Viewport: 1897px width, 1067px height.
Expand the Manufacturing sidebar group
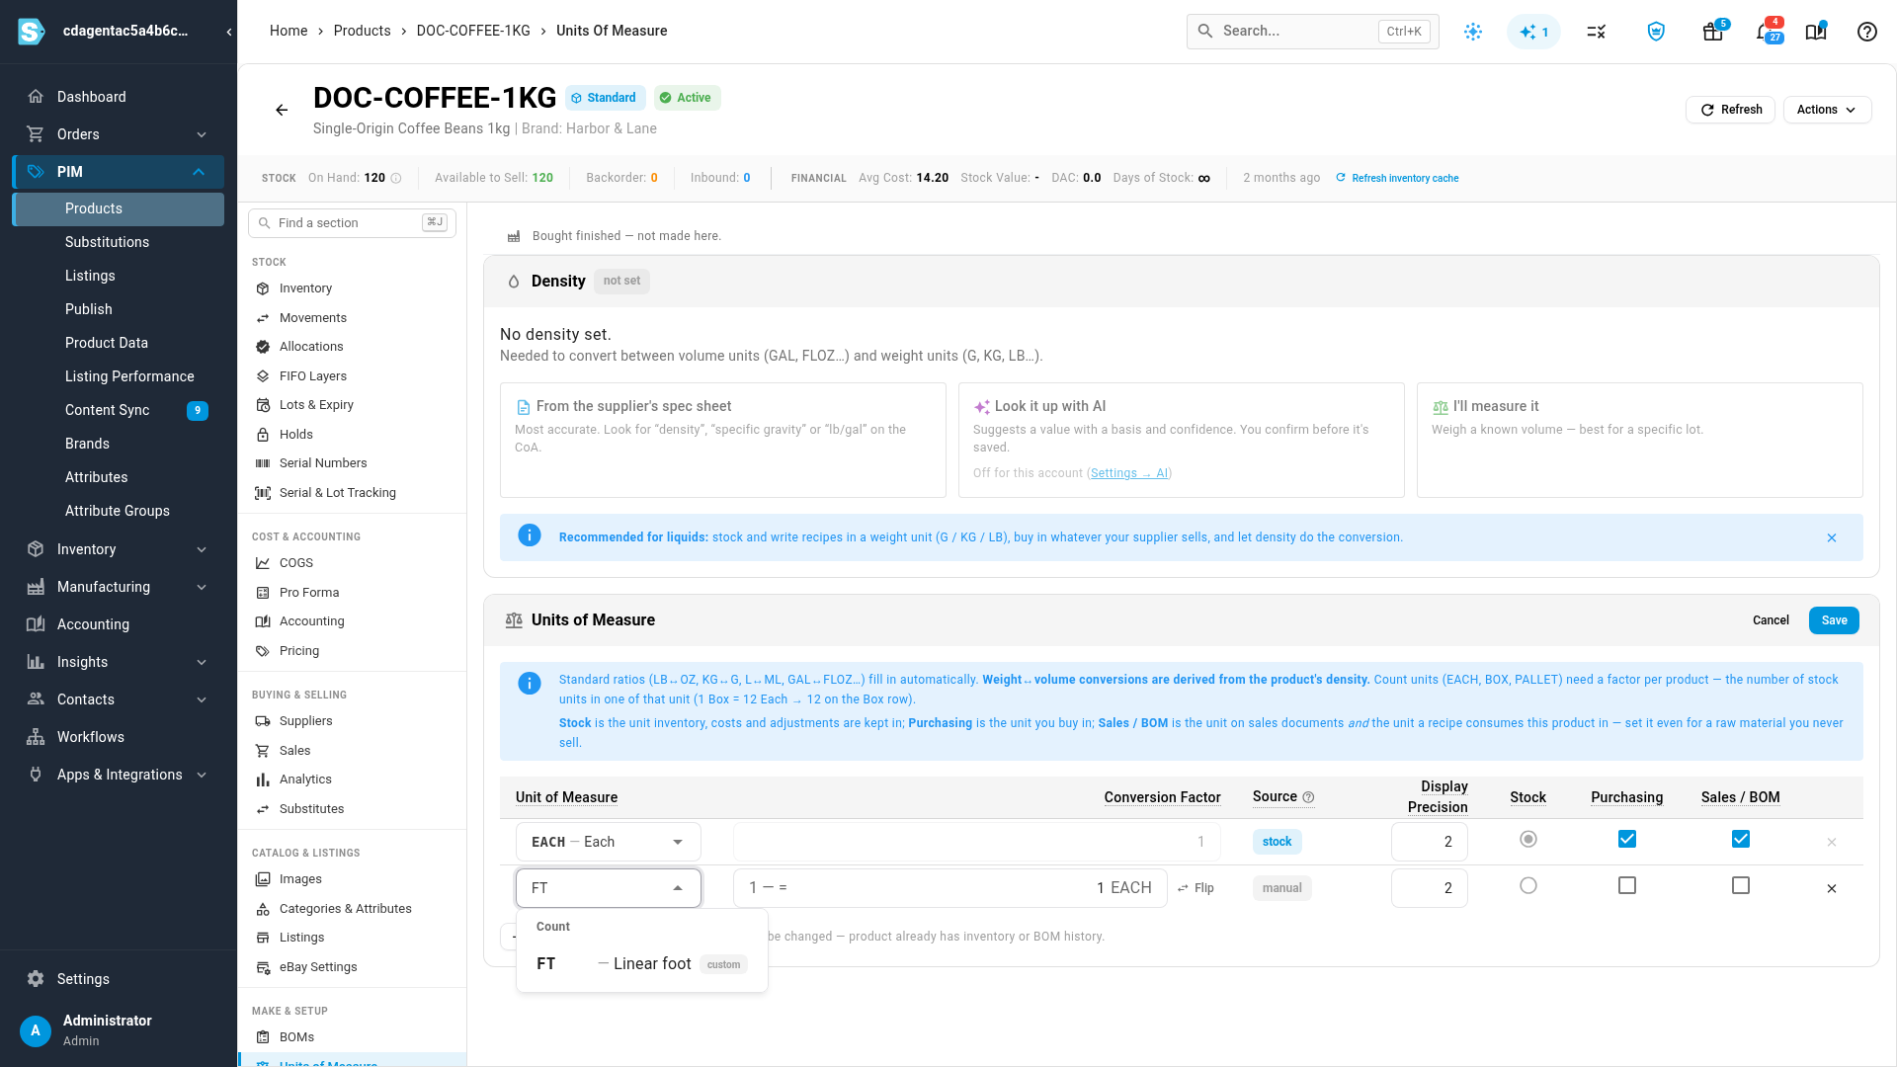tap(202, 587)
